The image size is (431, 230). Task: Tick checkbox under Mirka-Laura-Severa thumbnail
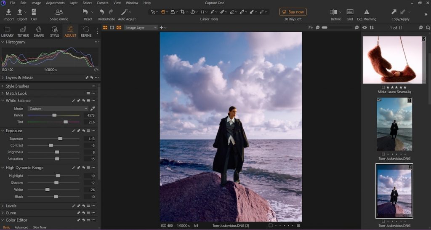click(383, 87)
